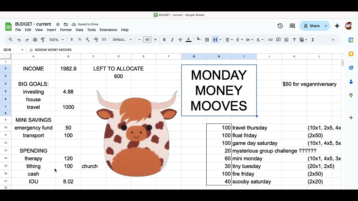
Task: Open the Insert menu
Action: pos(51,30)
